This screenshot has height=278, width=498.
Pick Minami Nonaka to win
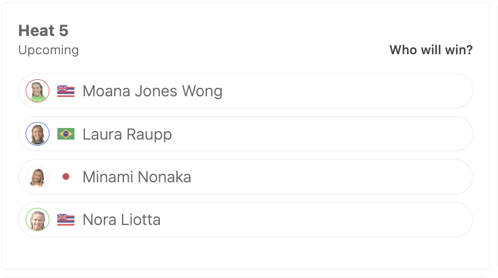[x=245, y=176]
